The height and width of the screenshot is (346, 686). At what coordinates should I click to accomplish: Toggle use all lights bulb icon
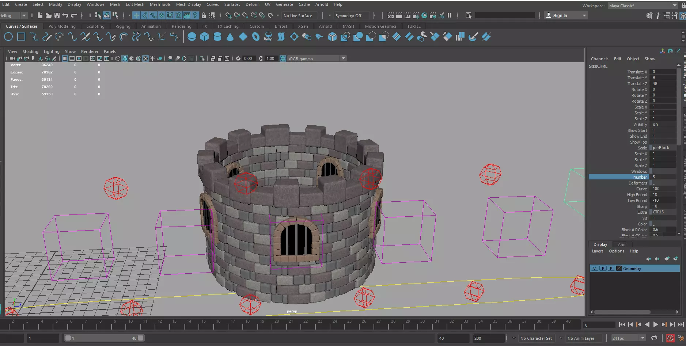pyautogui.click(x=152, y=58)
